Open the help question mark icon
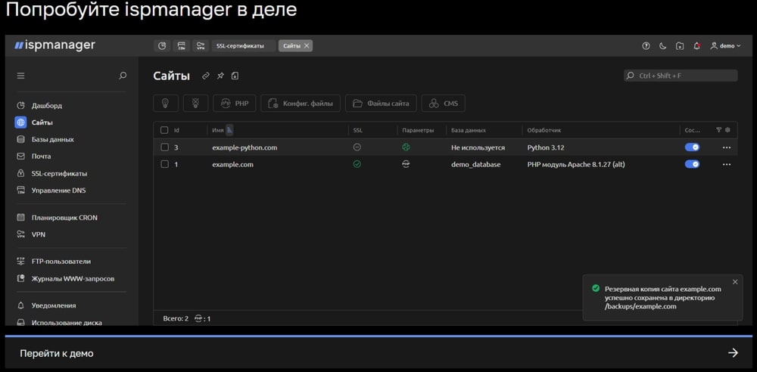This screenshot has height=372, width=757. pyautogui.click(x=646, y=46)
